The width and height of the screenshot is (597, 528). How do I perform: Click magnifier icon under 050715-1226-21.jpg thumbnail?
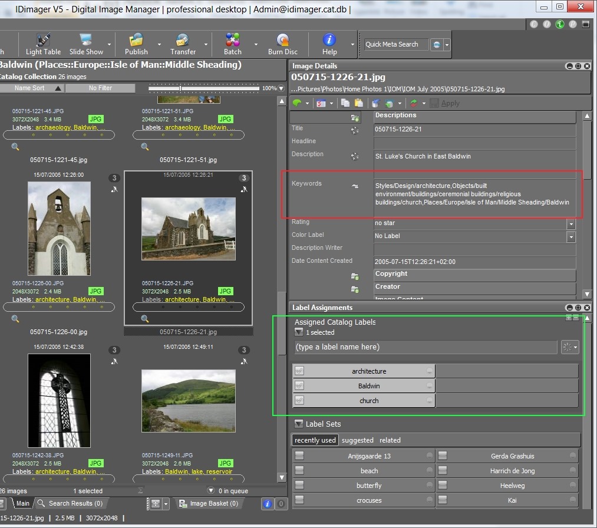[145, 319]
